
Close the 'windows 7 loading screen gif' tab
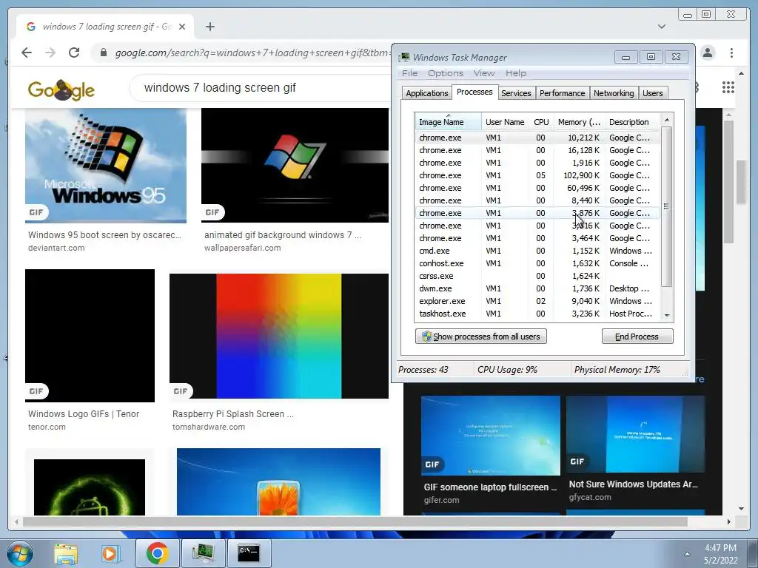click(182, 27)
